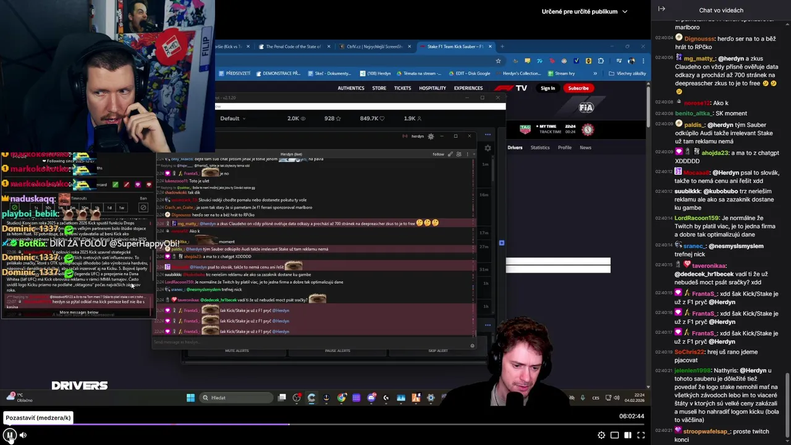Collapse the 'Chat vo videách' panel
This screenshot has height=445, width=791.
click(661, 9)
